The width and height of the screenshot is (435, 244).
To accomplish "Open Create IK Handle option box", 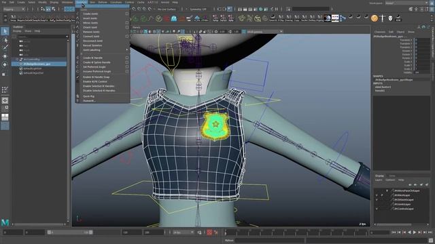I will point(127,58).
